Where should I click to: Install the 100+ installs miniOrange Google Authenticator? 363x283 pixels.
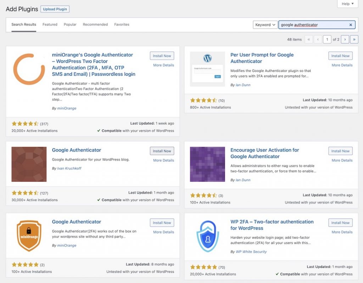[x=162, y=223]
